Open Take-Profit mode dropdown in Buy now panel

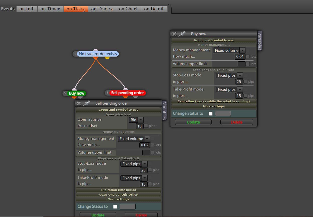[229, 90]
